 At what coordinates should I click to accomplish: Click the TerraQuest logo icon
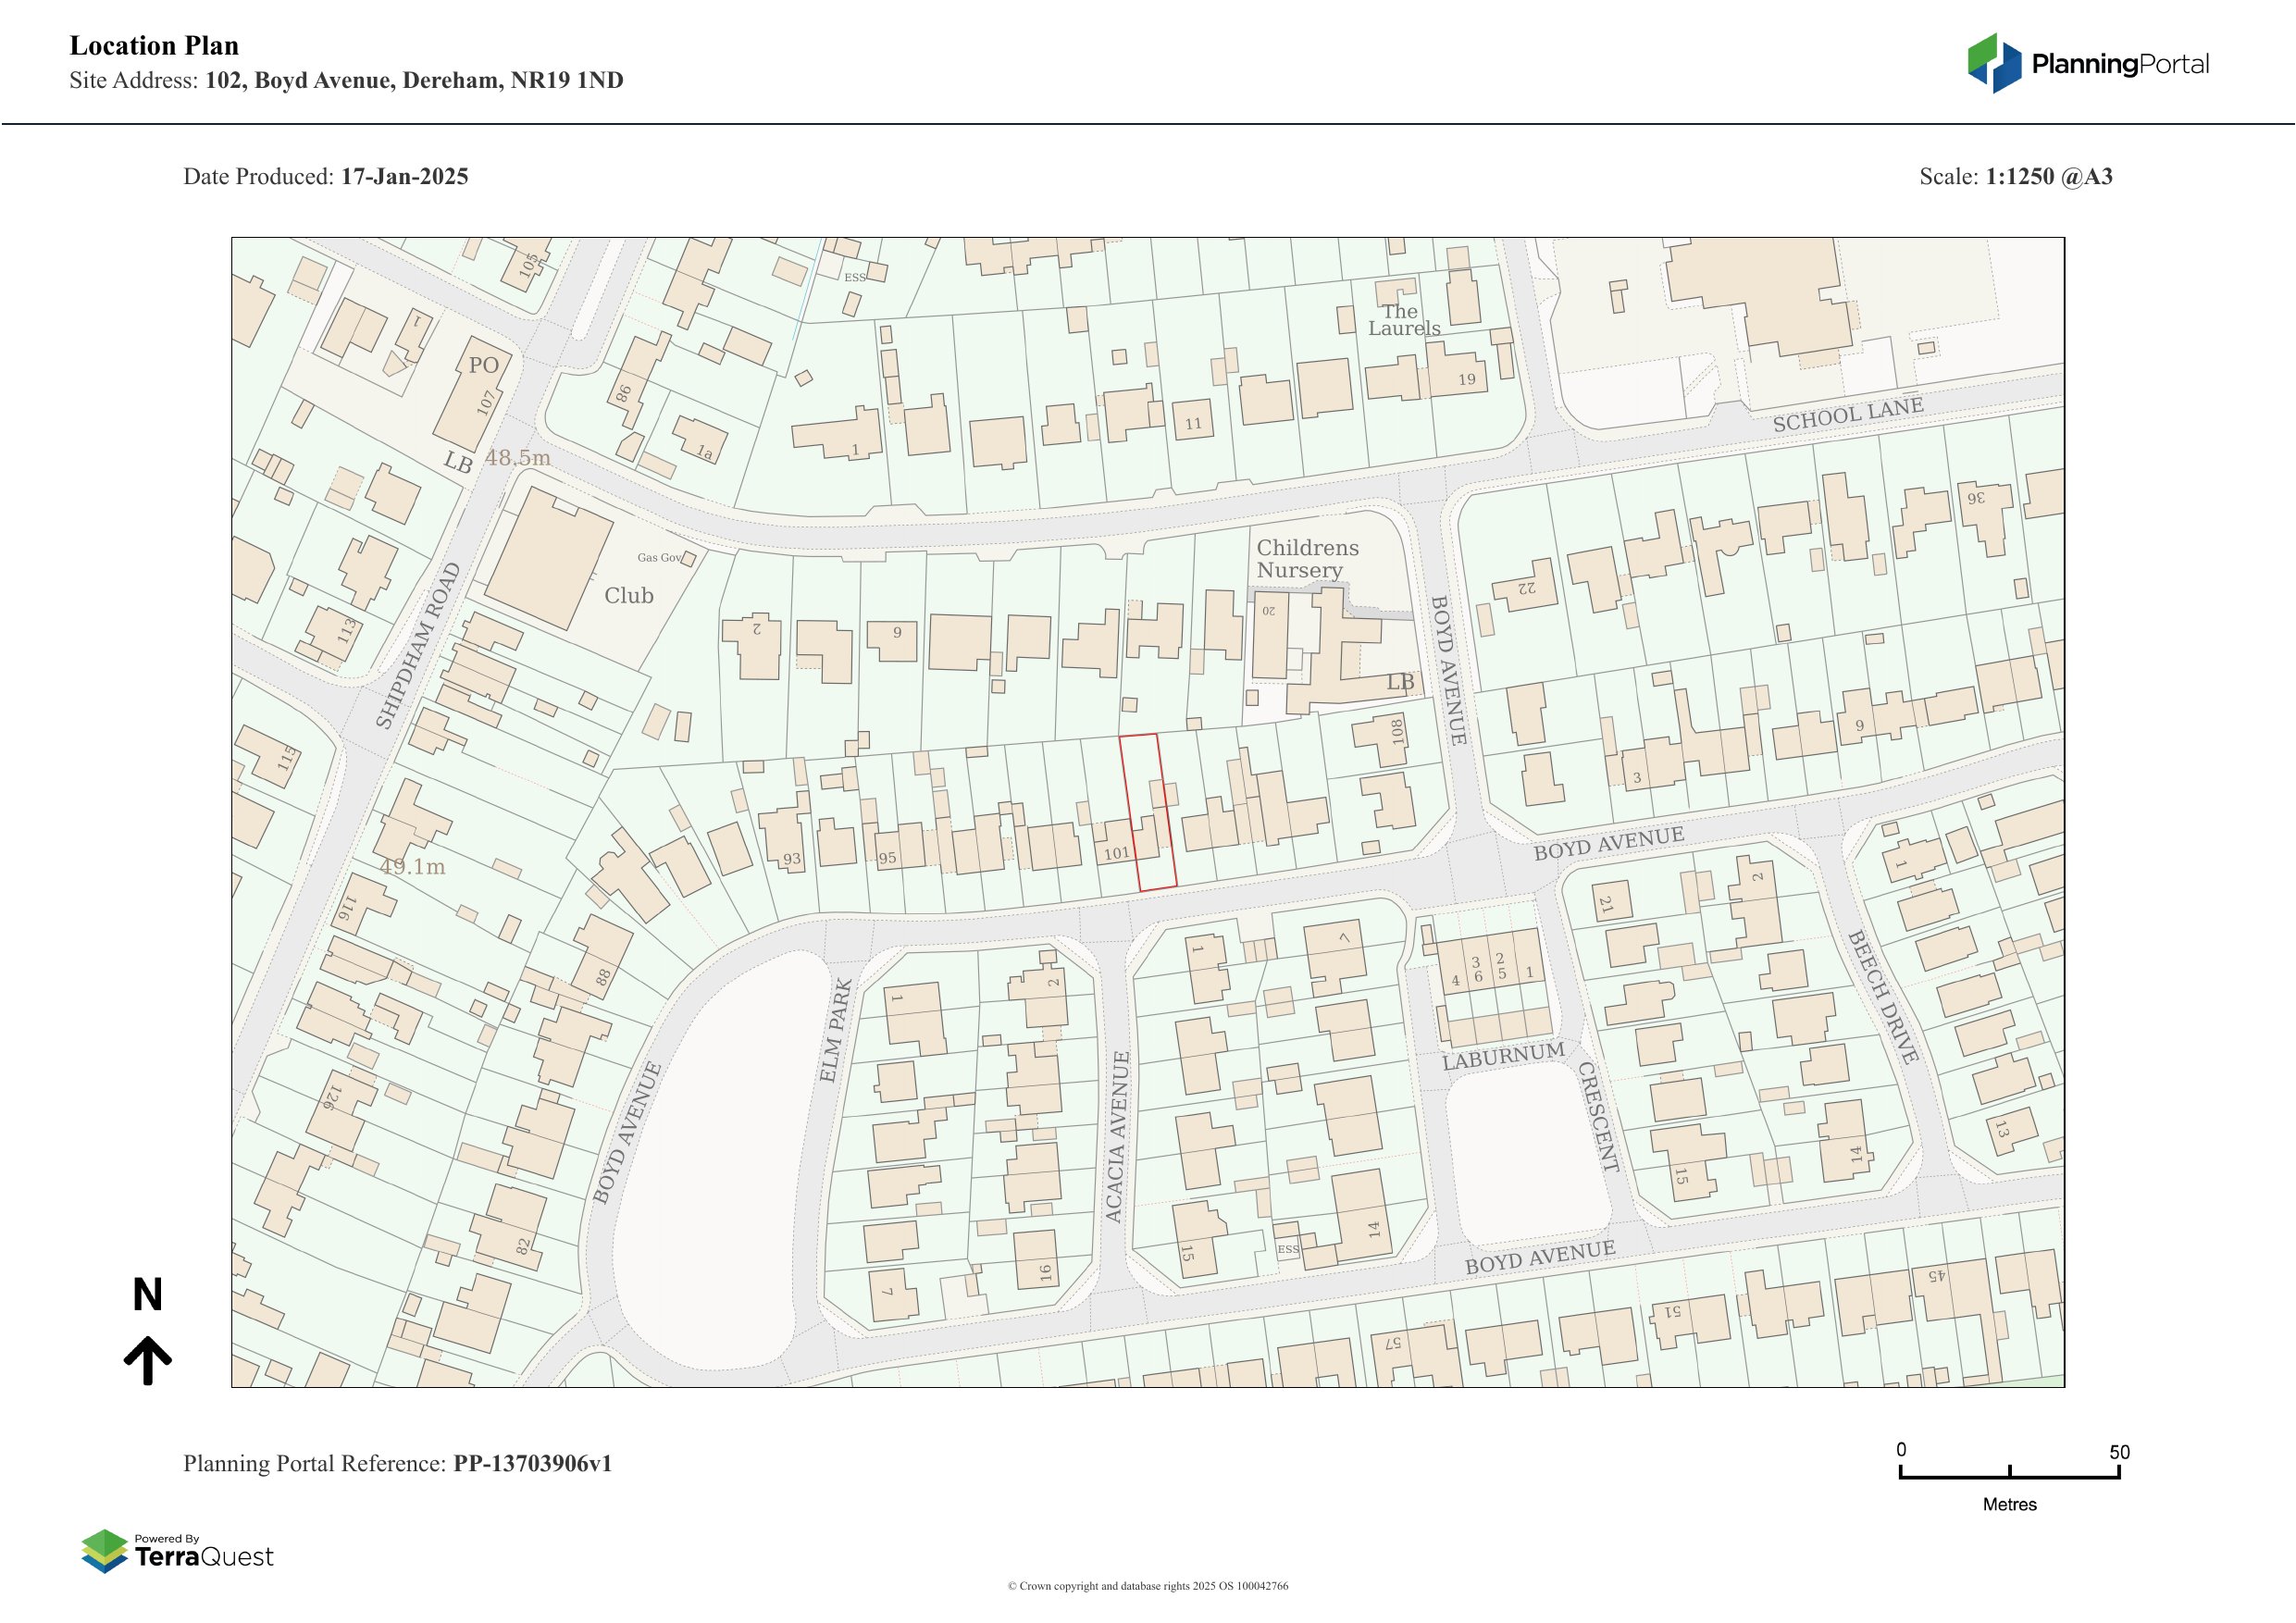[x=104, y=1550]
